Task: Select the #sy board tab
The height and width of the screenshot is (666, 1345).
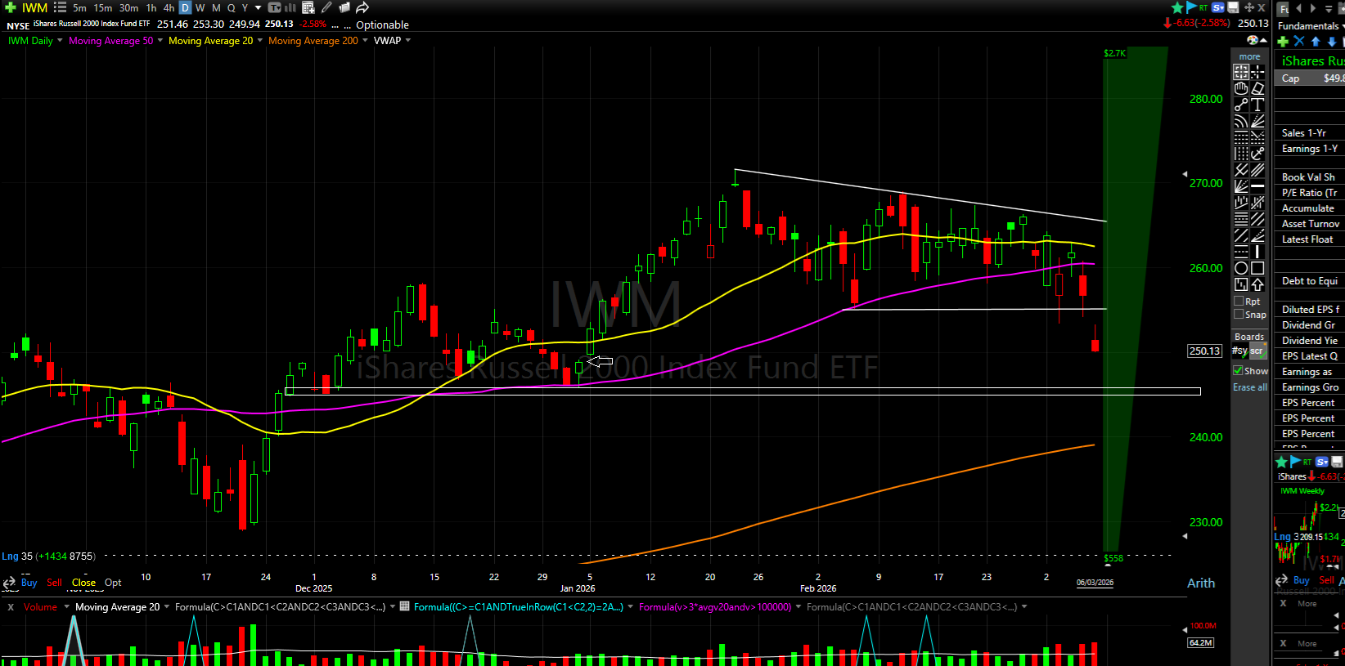Action: tap(1240, 351)
